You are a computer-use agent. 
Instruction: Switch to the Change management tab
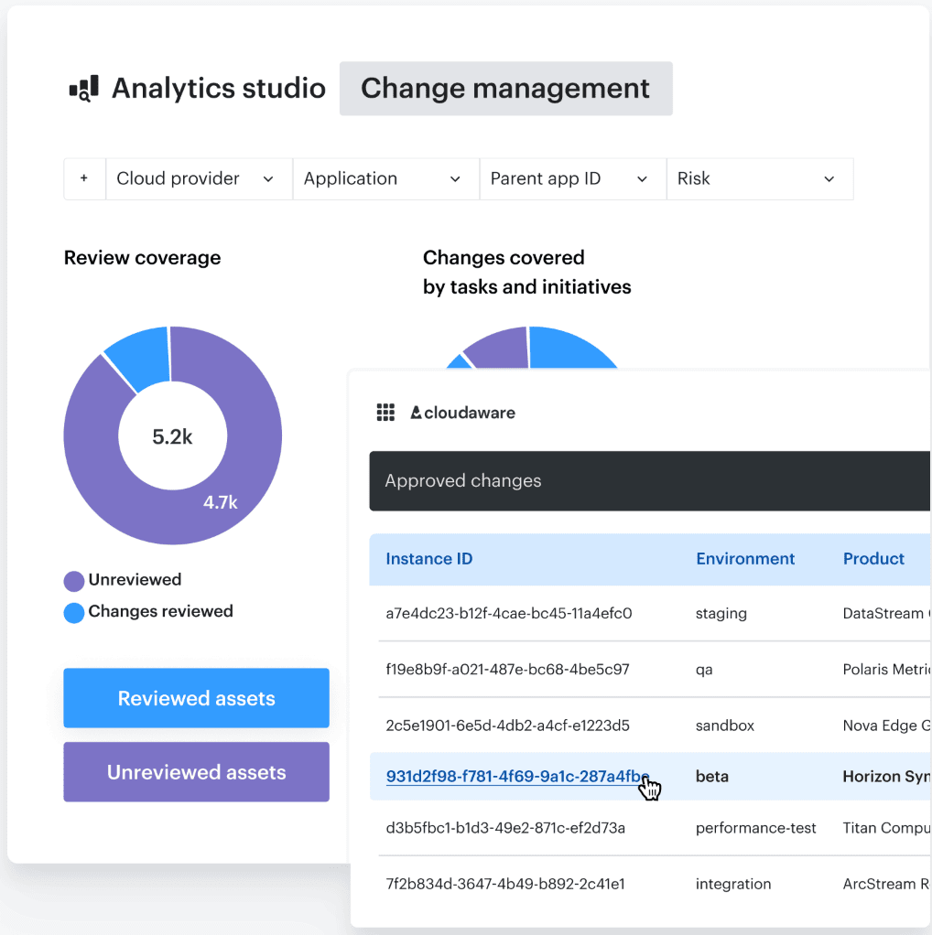[505, 89]
